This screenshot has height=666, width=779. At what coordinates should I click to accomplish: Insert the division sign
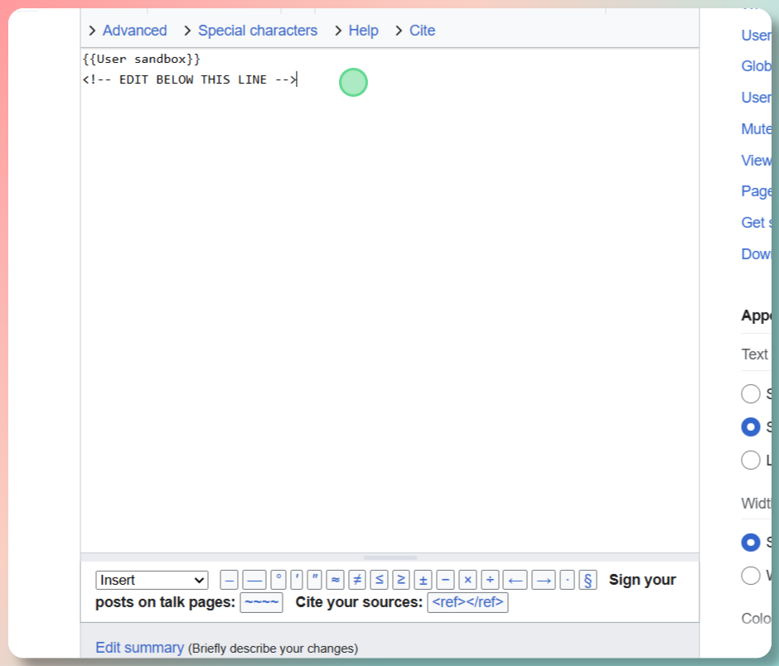point(489,580)
